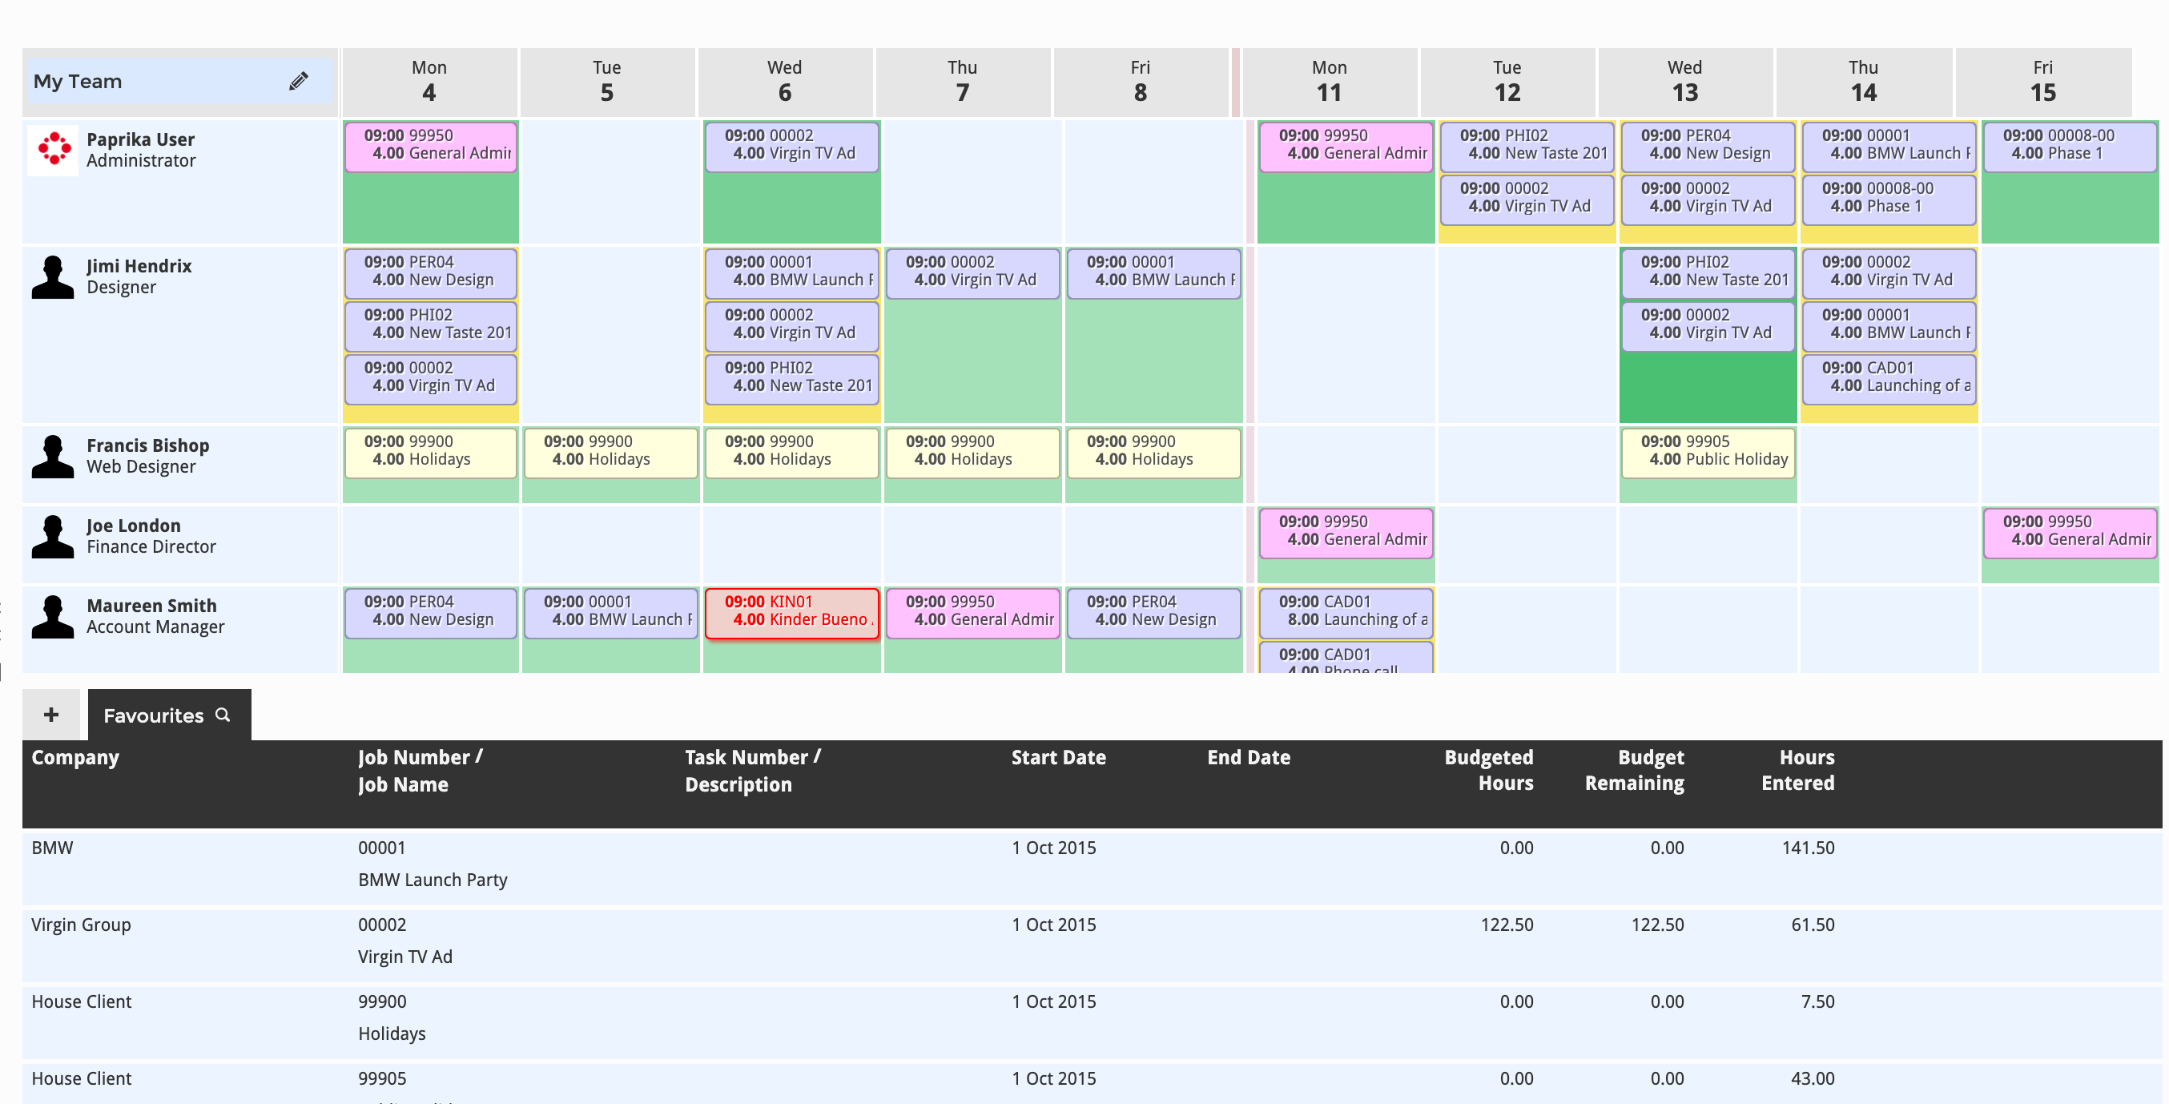2169x1104 pixels.
Task: Click the plus tab button
Action: click(x=51, y=714)
